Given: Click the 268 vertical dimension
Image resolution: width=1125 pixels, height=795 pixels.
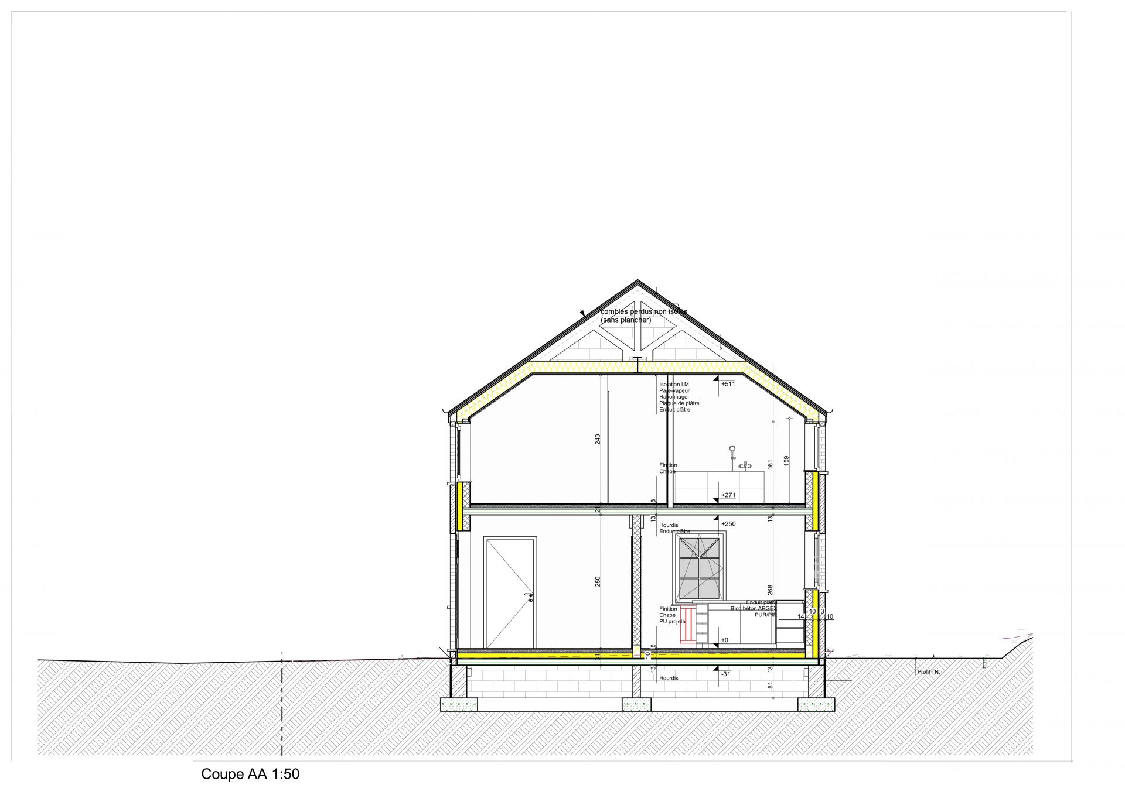Looking at the screenshot, I should [x=771, y=590].
